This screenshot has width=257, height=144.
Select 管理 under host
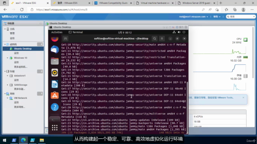[x=12, y=33]
